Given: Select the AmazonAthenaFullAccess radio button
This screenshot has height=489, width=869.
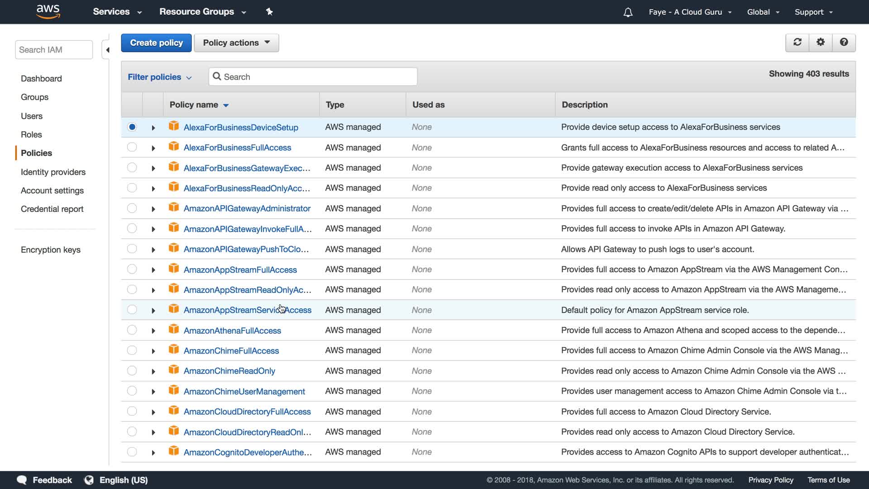Looking at the screenshot, I should pos(132,330).
